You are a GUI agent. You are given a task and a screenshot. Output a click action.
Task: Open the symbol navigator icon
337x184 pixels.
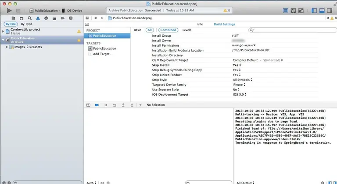22,18
